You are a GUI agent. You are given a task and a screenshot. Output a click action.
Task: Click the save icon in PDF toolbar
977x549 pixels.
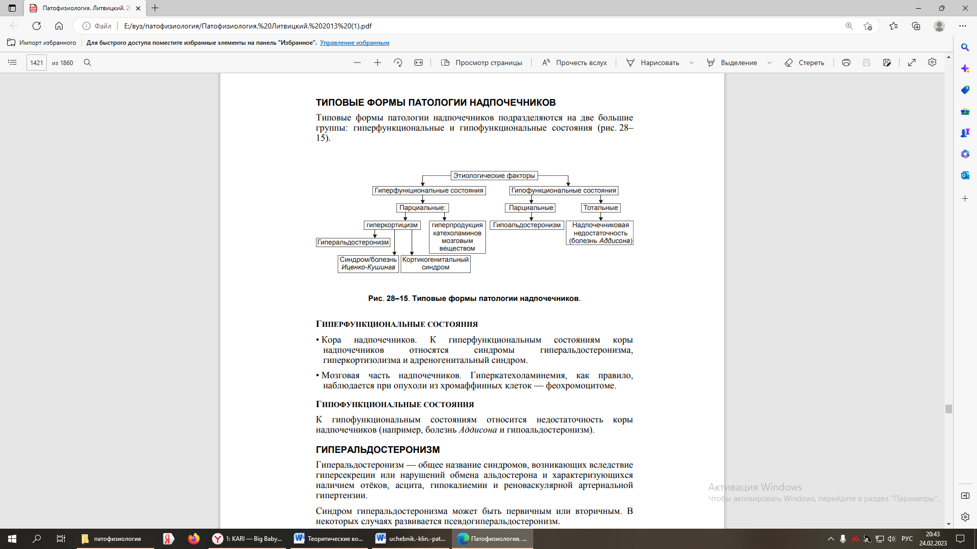[x=867, y=63]
